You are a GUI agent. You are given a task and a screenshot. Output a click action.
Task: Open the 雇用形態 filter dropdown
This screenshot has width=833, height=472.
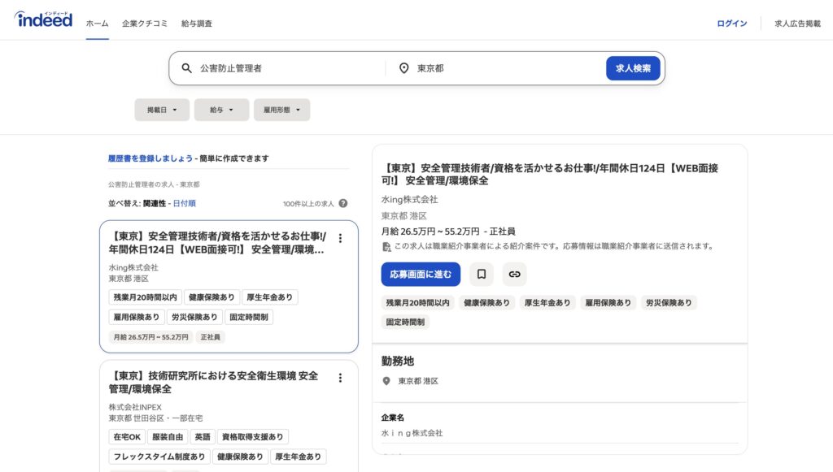[281, 110]
